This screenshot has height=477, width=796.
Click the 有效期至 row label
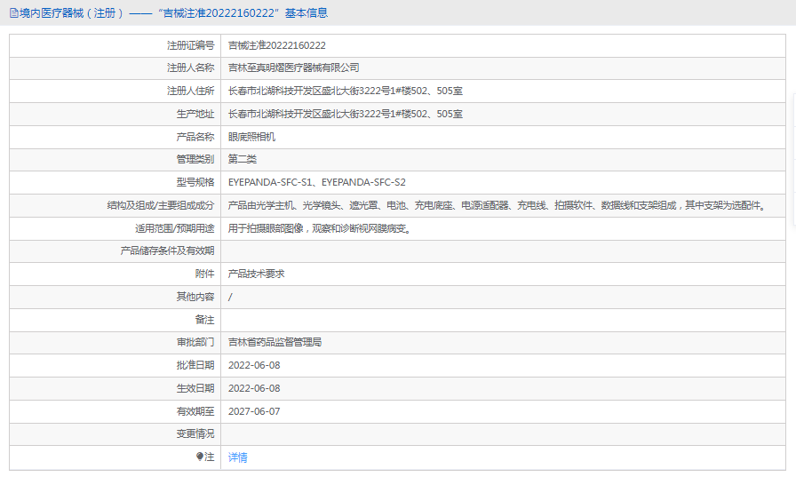[195, 411]
